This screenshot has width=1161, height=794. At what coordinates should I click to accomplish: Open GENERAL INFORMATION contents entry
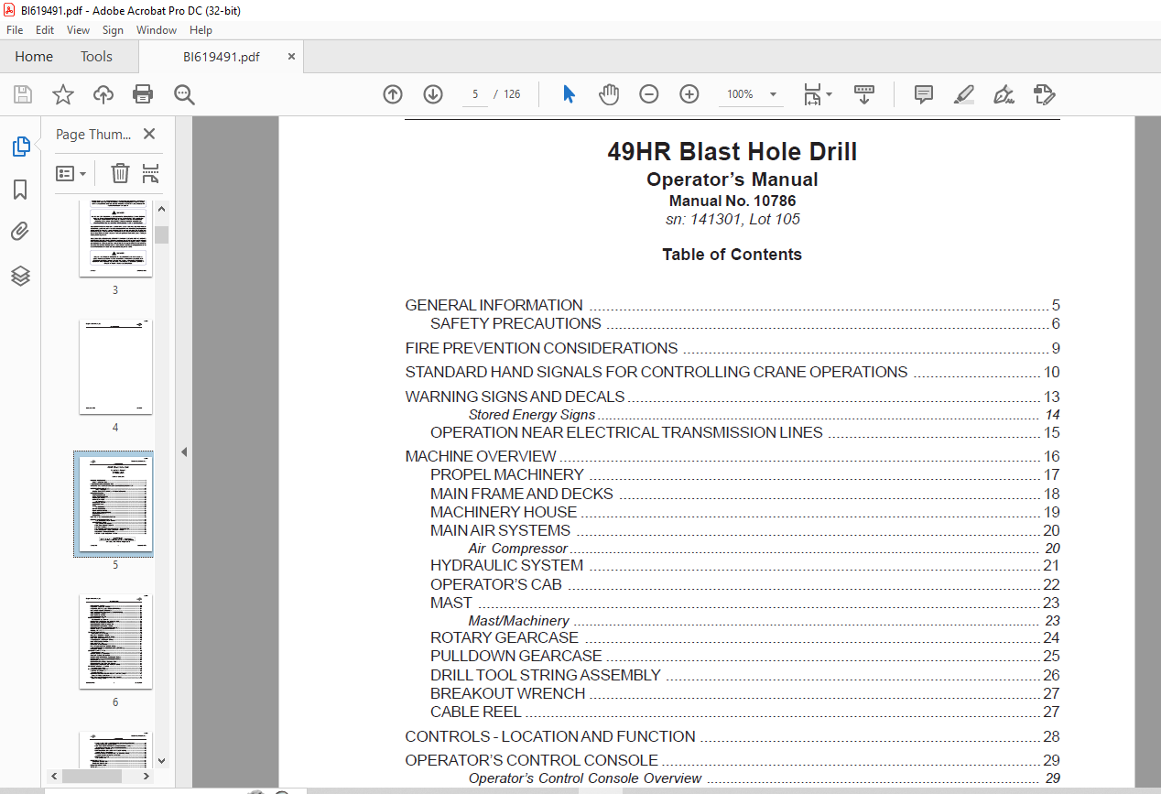pos(732,305)
